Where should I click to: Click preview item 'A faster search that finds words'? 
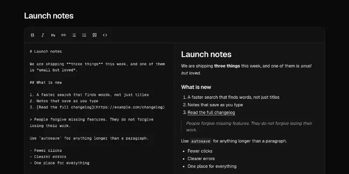233,97
